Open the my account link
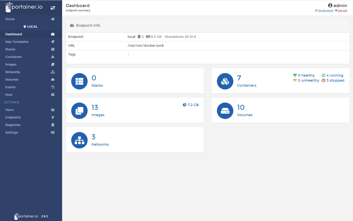Screen dimensions: 353x221 tap(324, 11)
